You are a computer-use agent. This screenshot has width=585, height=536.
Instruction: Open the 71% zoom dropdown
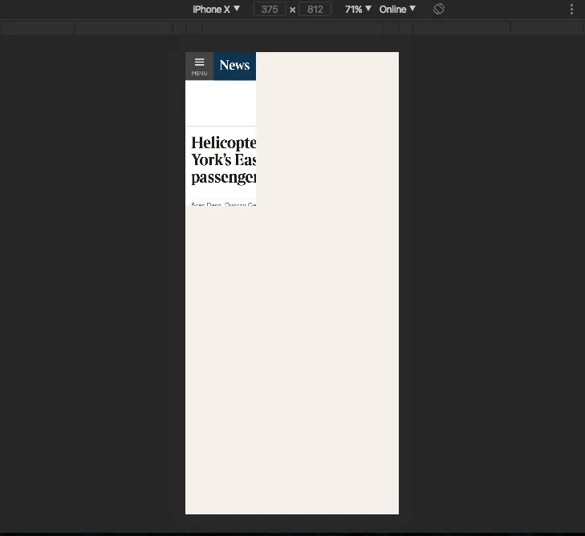pyautogui.click(x=358, y=10)
